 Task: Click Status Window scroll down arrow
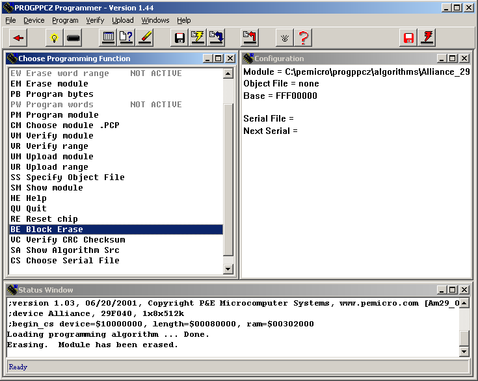tap(464, 352)
